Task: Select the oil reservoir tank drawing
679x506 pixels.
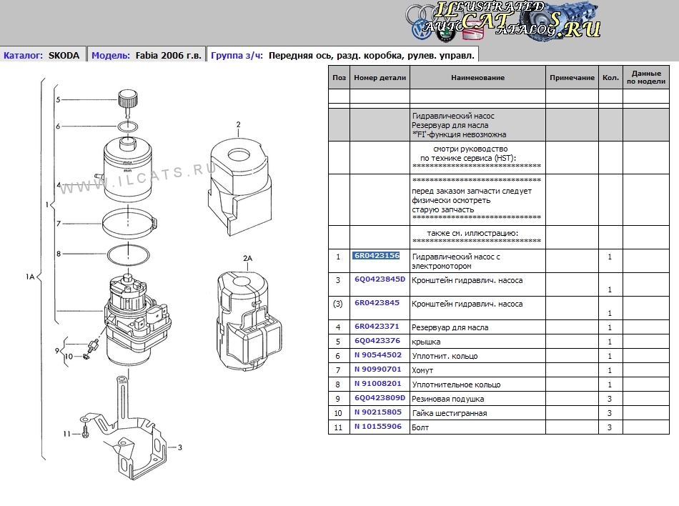Action: click(127, 168)
